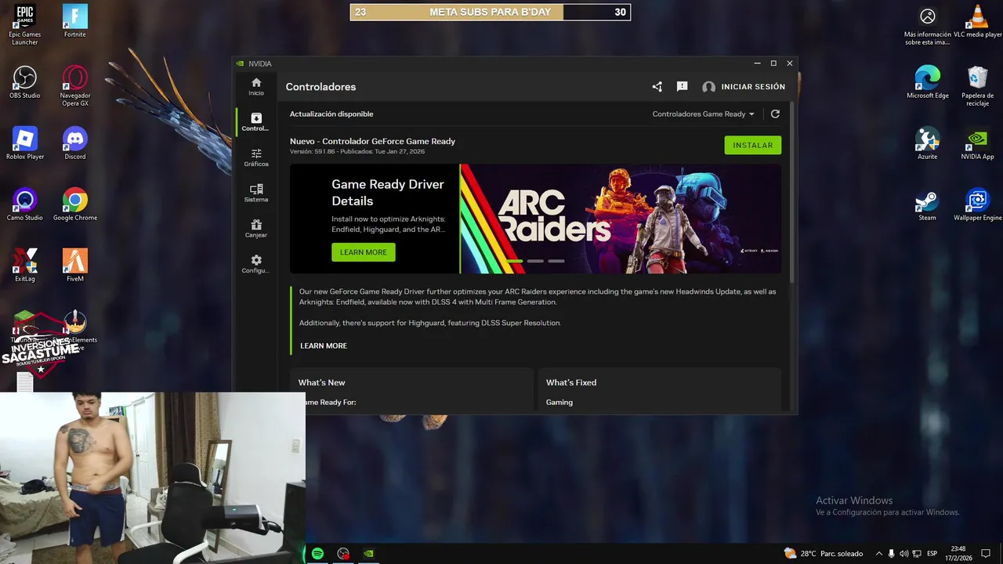Open the Gráficos sidebar section
The width and height of the screenshot is (1003, 564).
point(256,157)
